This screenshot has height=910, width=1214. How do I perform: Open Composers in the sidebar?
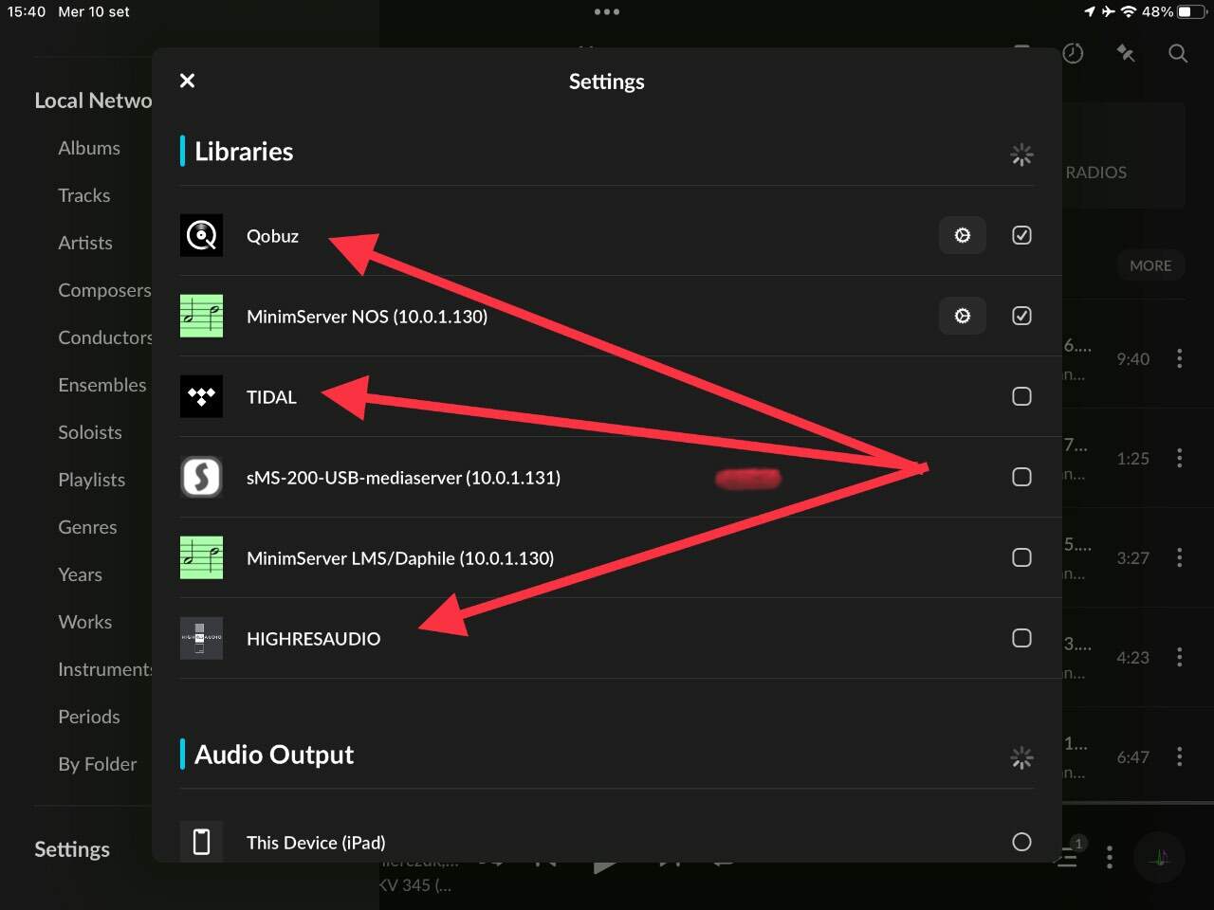(104, 290)
